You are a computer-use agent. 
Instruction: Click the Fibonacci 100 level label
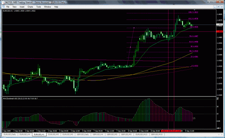(194, 27)
